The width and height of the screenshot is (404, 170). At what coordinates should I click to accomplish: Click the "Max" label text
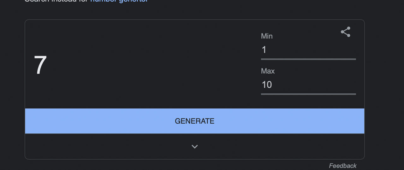click(268, 71)
